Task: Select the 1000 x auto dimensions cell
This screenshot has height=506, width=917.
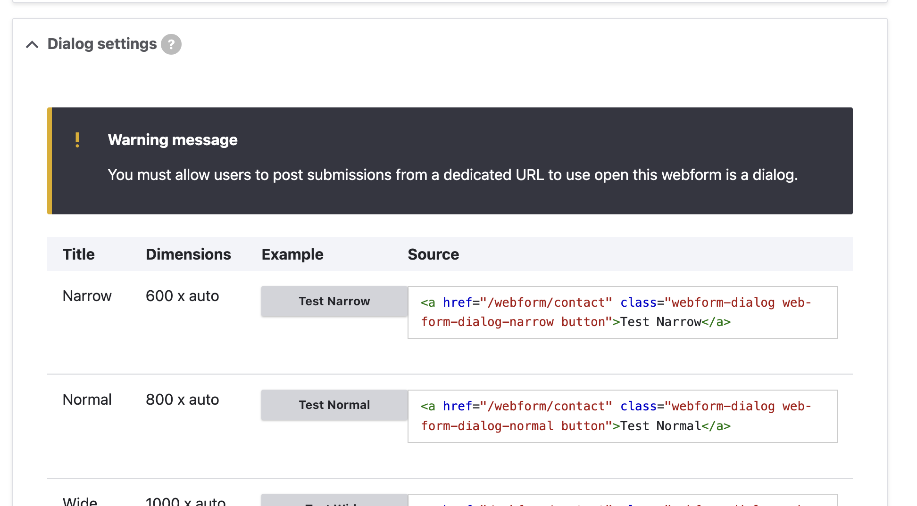Action: point(186,501)
